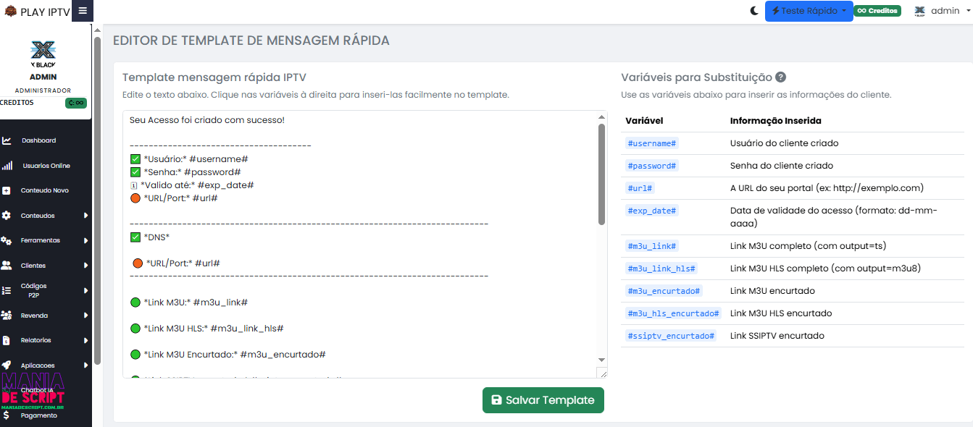Expand the Clientes submenu arrow

[85, 266]
